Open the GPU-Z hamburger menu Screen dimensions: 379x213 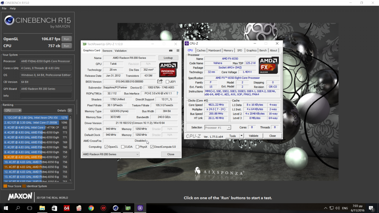point(178,50)
